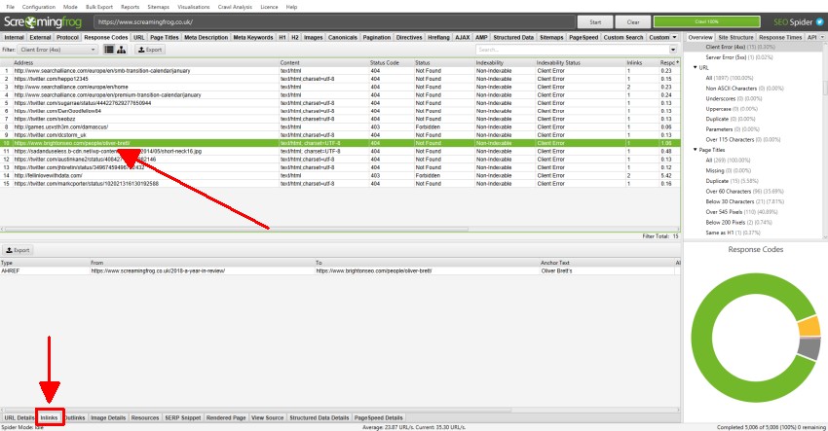The height and width of the screenshot is (431, 828).
Task: Open the SERP Snippet bottom tab
Action: (183, 417)
